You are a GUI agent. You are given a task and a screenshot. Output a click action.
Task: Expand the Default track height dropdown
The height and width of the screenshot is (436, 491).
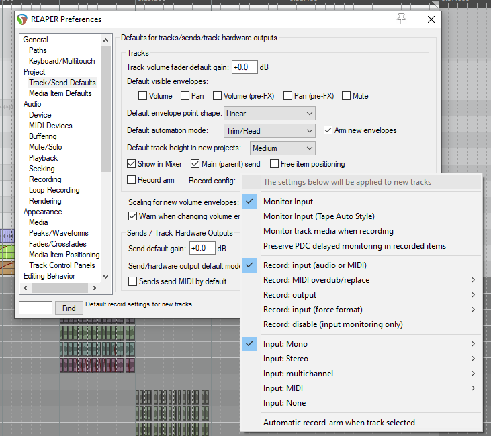(x=282, y=148)
